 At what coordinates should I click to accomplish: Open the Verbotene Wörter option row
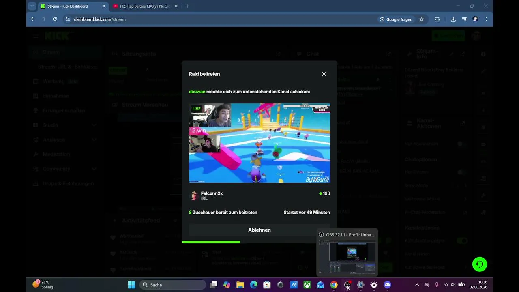click(436, 199)
